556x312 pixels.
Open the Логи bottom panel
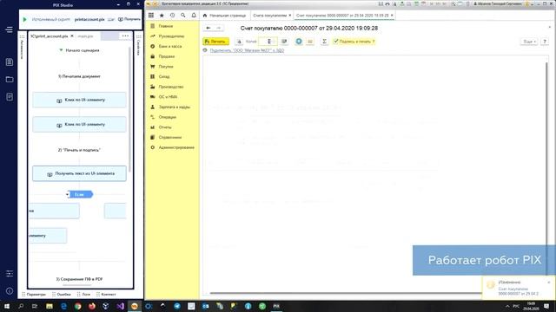(83, 295)
